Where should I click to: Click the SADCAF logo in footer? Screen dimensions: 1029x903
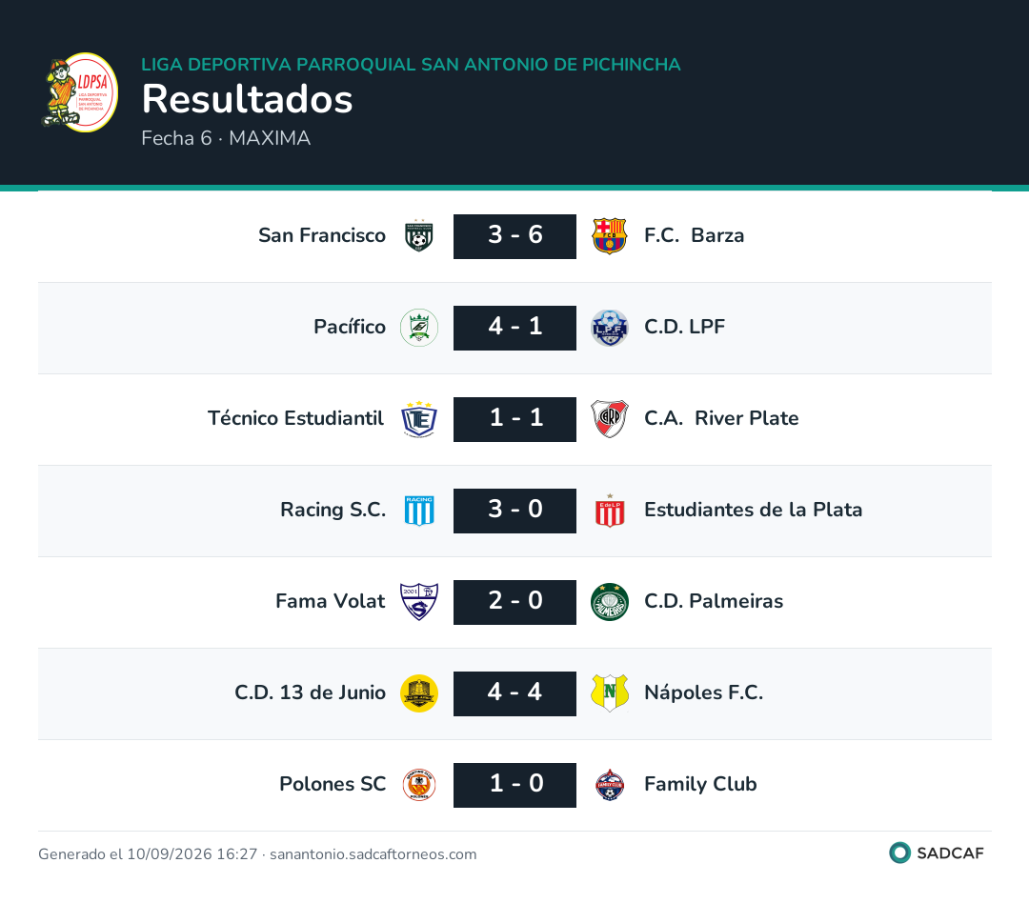tap(937, 853)
